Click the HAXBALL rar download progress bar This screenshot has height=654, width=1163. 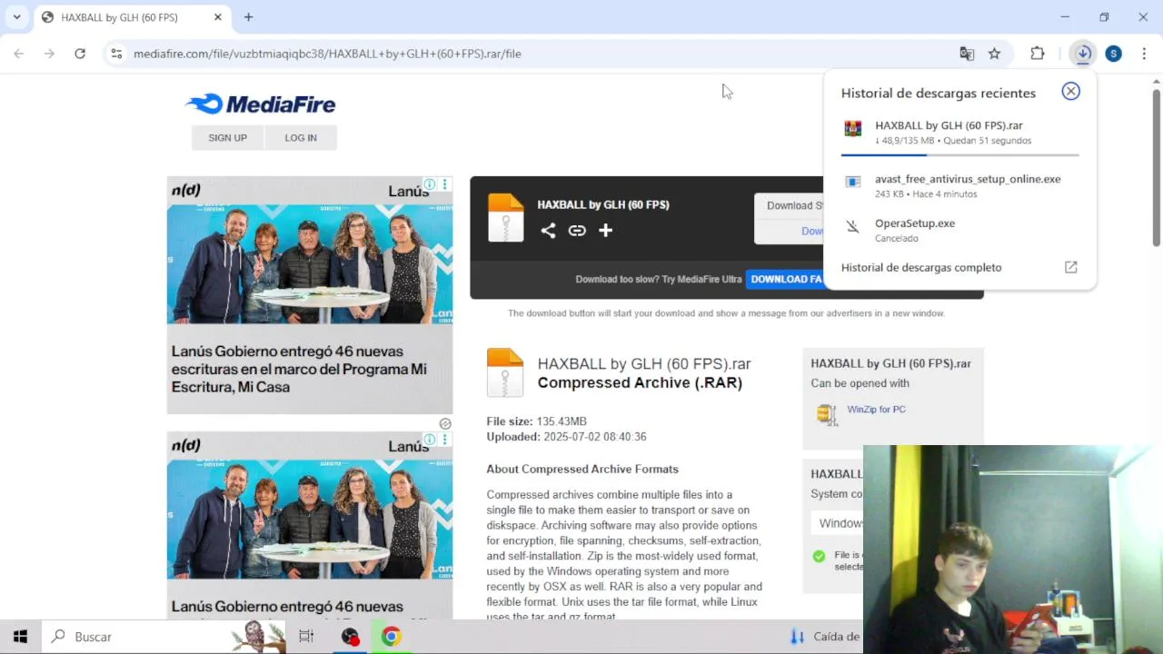pos(960,155)
